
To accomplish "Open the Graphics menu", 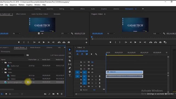I will (29, 5).
